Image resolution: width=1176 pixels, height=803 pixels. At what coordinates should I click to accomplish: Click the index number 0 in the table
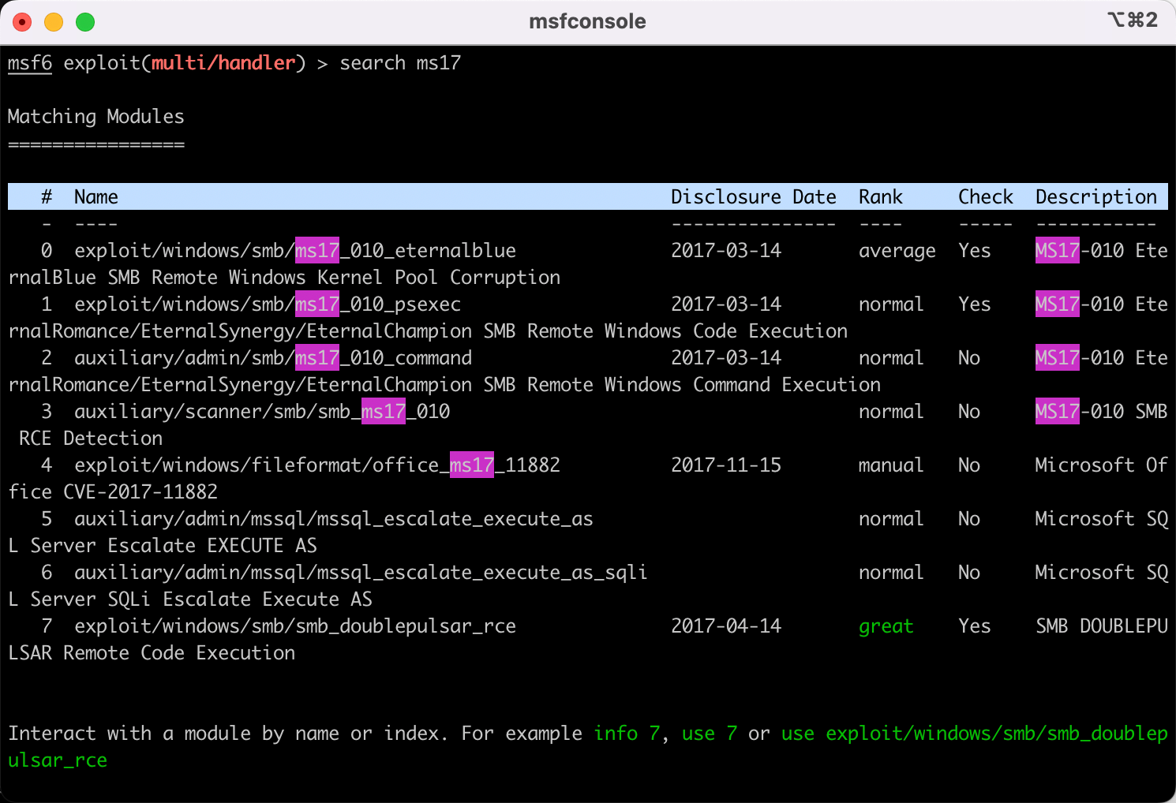coord(47,251)
